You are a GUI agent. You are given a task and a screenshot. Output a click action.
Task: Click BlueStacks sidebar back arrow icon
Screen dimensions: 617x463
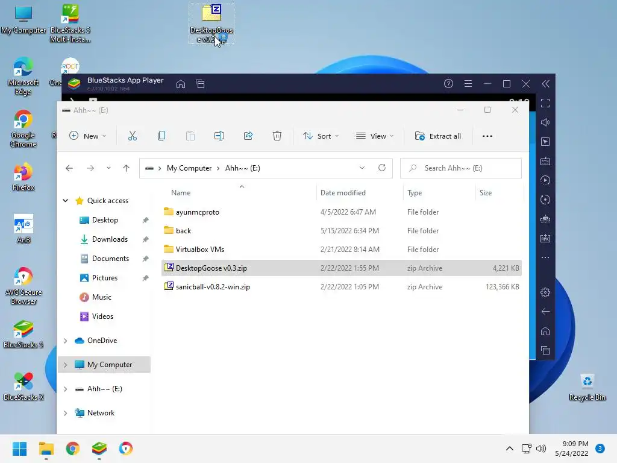coord(545,312)
